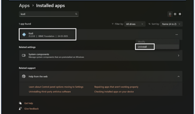The image size is (195, 114).
Task: Click the Get help icon
Action: coord(20,103)
